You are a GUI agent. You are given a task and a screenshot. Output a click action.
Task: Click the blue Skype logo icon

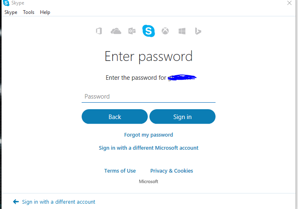tap(149, 31)
